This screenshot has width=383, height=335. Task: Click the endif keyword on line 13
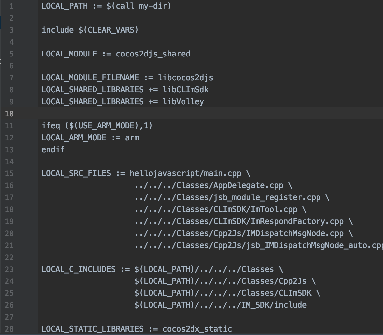[x=53, y=150]
